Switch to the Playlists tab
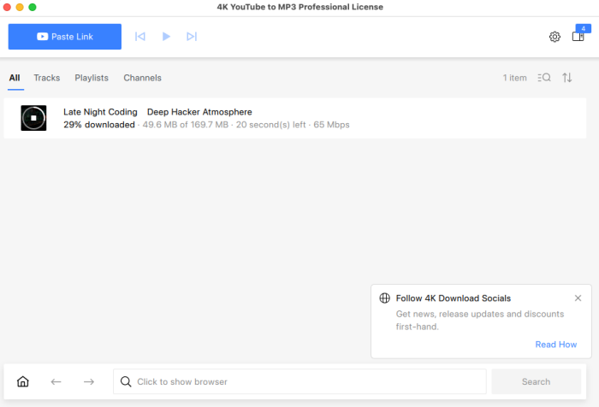 92,78
